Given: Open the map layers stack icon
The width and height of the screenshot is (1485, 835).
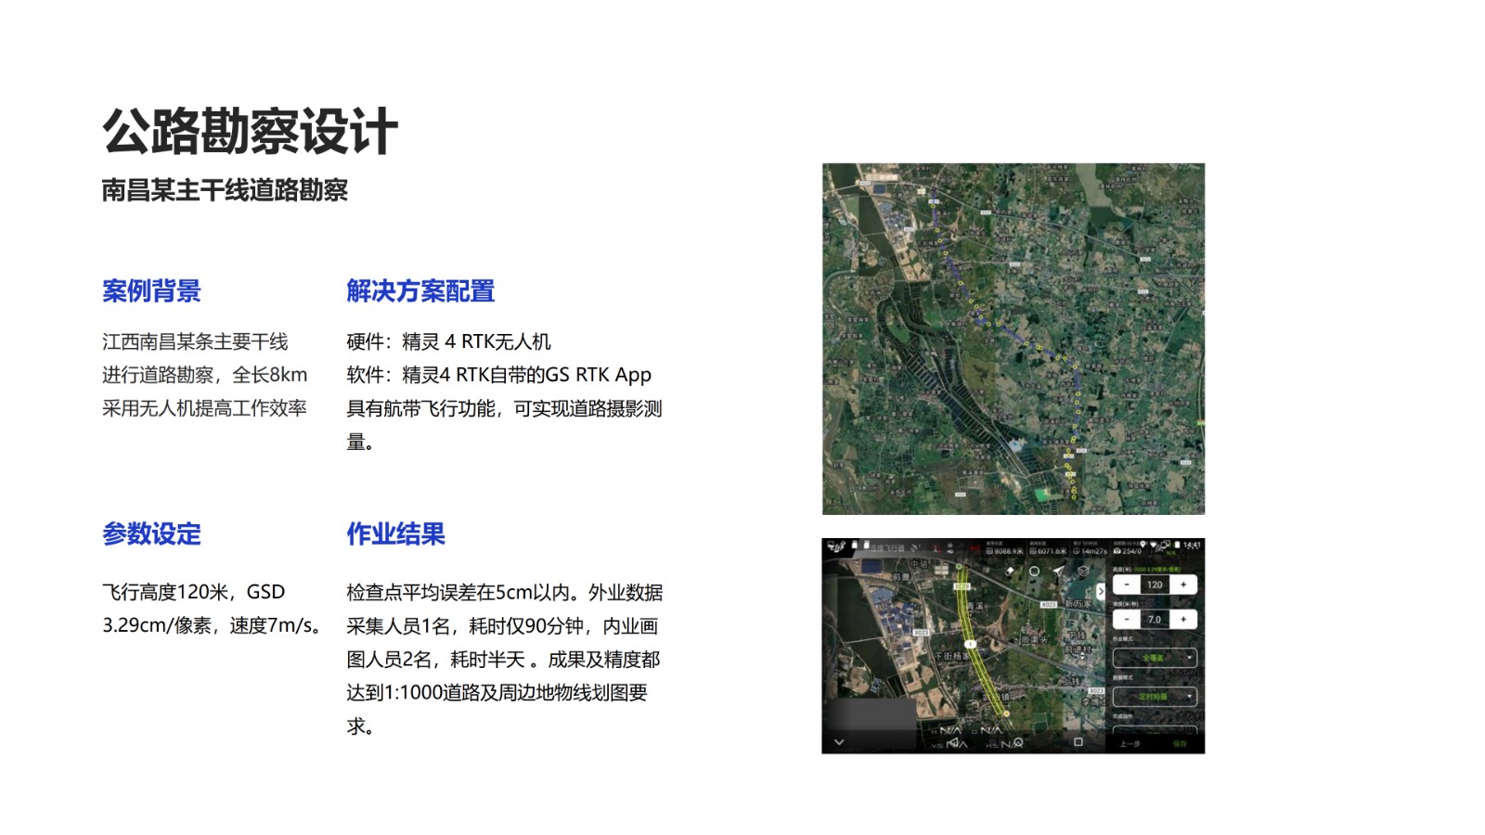Looking at the screenshot, I should tap(1082, 572).
